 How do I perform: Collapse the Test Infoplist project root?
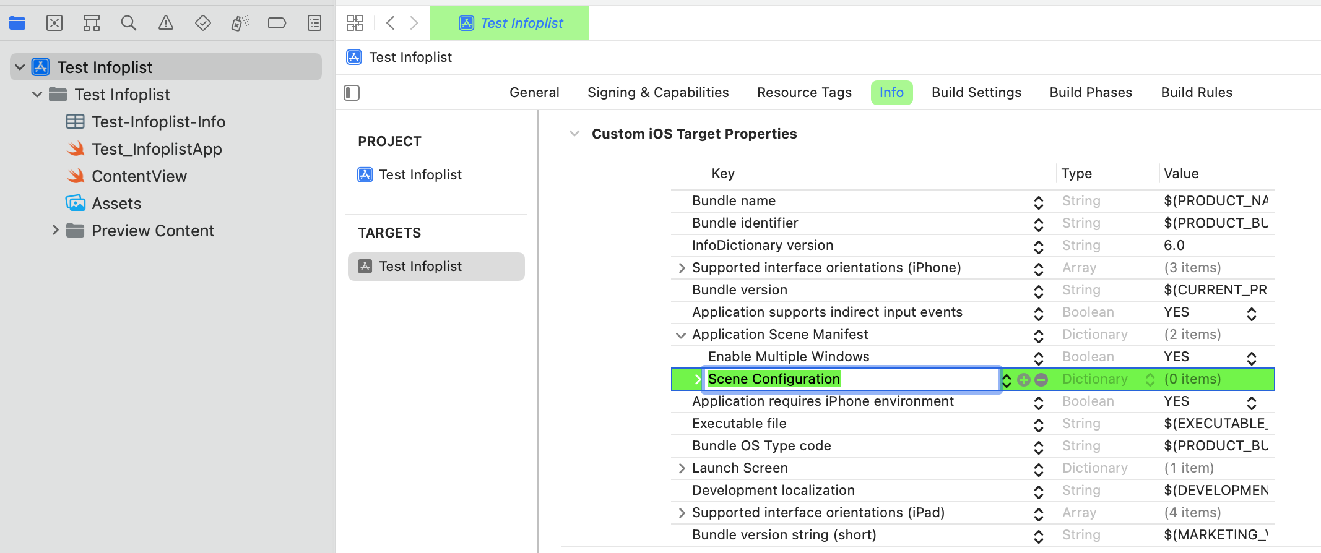click(20, 67)
